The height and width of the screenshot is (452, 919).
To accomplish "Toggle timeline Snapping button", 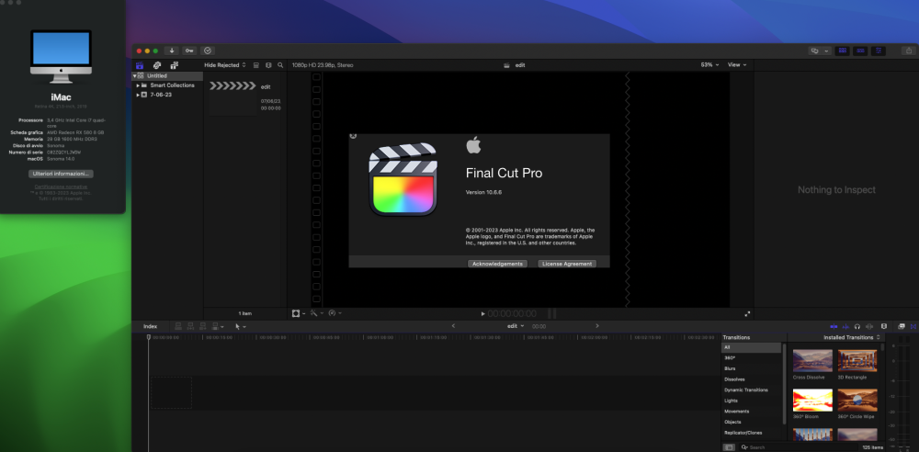I will pos(868,326).
